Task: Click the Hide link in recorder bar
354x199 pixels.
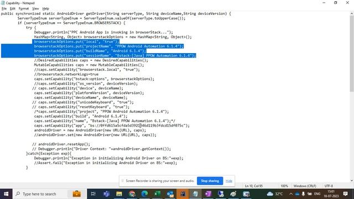Action: (228, 181)
